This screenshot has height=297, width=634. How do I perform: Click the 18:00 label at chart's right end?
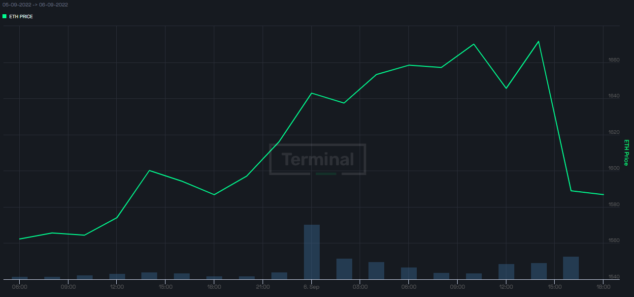tap(603, 286)
